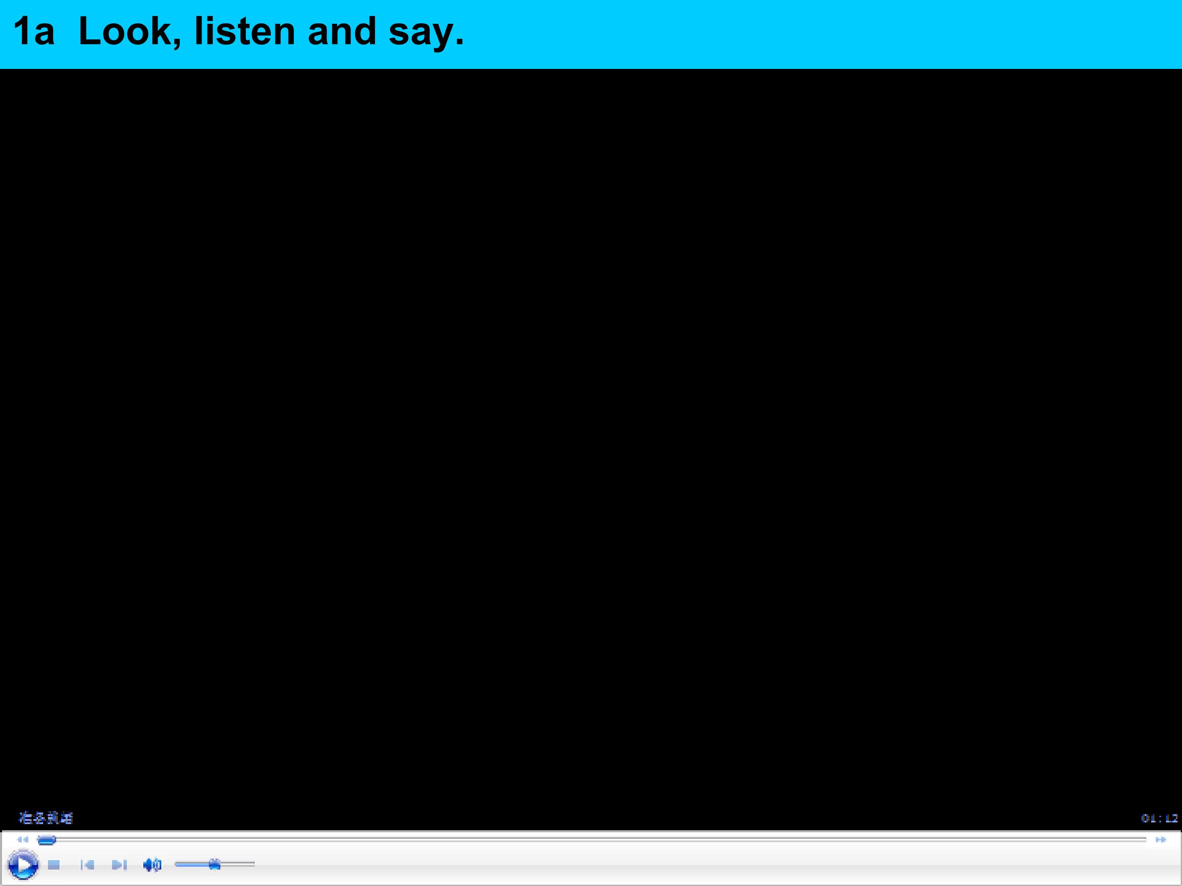Mute audio with the speaker icon
The image size is (1182, 886).
152,865
